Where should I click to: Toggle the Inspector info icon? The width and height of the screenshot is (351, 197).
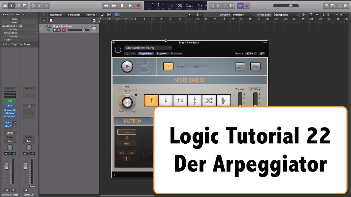(12, 5)
